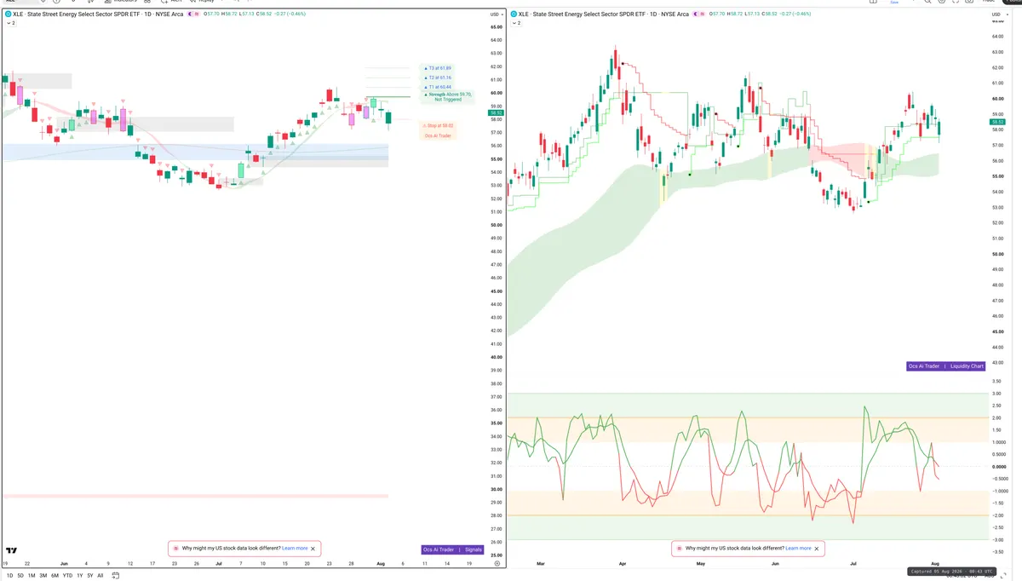This screenshot has width=1022, height=581.
Task: Select the 5D date range
Action: [x=19, y=576]
